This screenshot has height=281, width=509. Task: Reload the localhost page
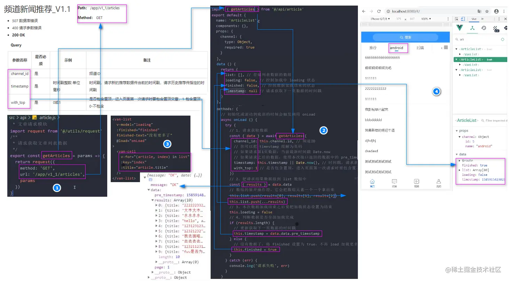[379, 11]
